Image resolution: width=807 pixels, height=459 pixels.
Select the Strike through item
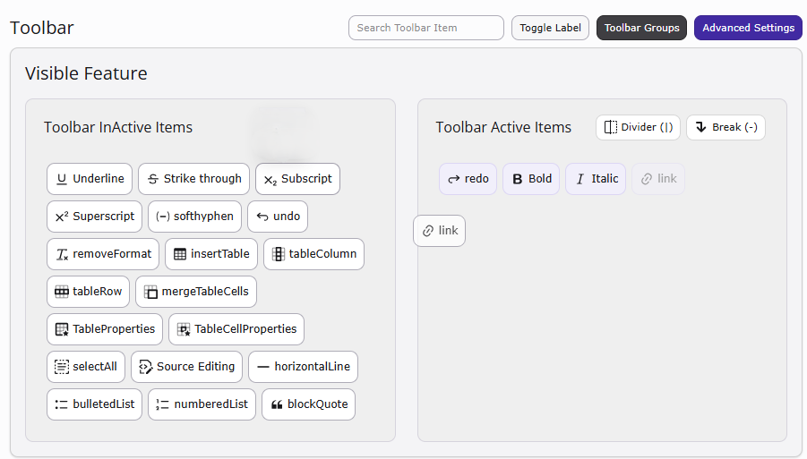(x=194, y=179)
